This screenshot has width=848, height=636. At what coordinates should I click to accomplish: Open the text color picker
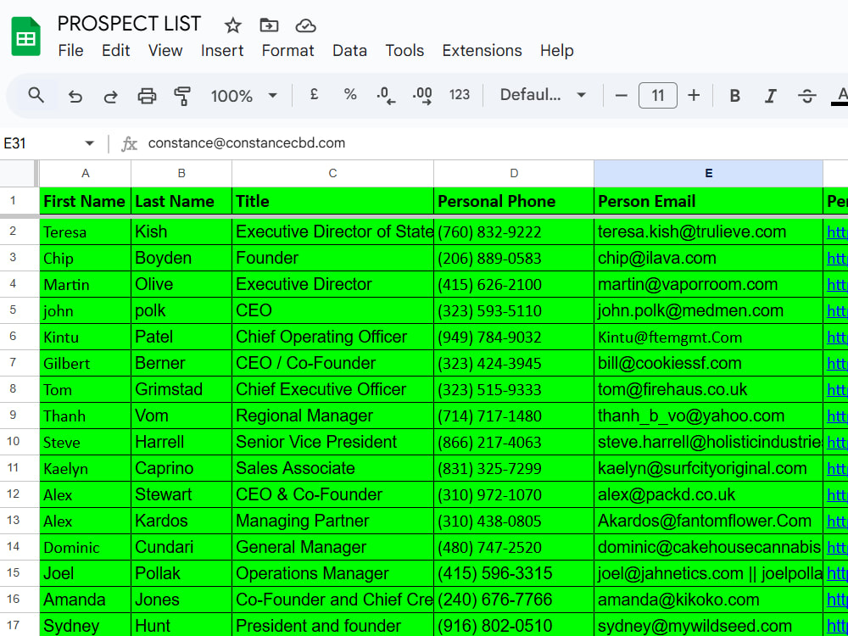click(840, 96)
